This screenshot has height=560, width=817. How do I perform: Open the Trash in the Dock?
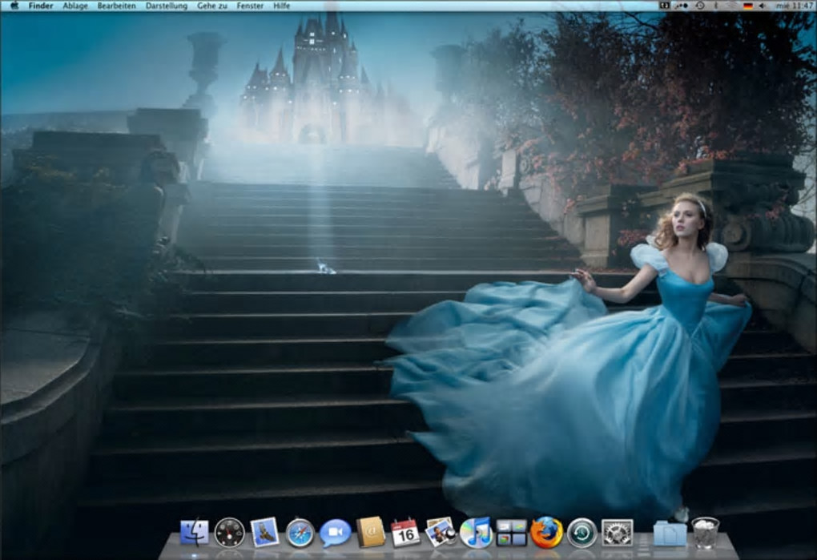pos(706,533)
